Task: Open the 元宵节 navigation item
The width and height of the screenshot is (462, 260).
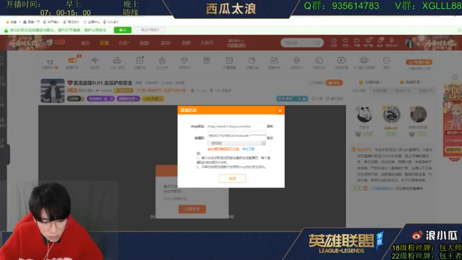Action: coord(207,43)
